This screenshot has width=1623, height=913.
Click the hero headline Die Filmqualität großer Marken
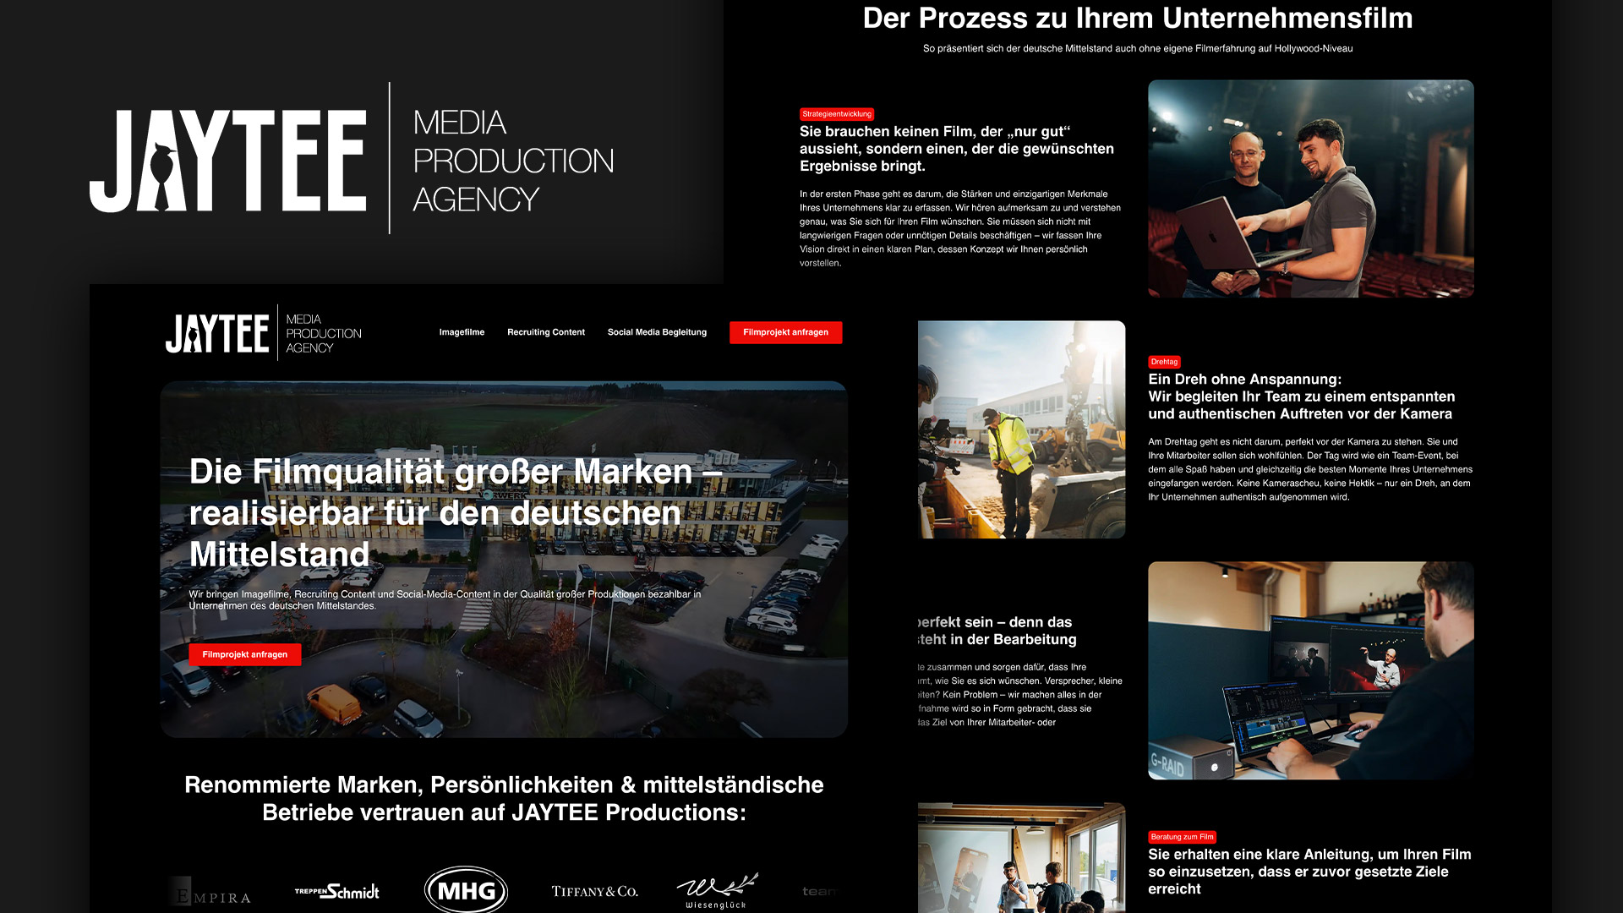tap(455, 512)
